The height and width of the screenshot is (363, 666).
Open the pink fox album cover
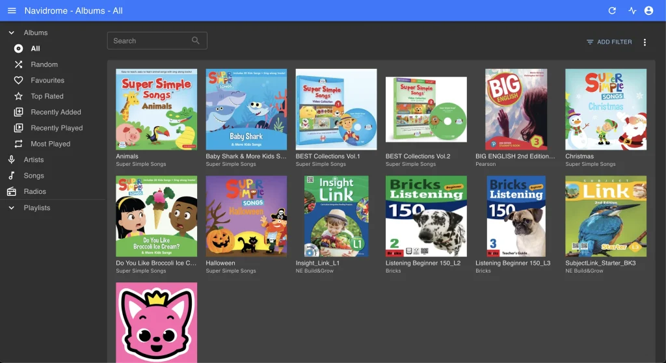tap(156, 323)
